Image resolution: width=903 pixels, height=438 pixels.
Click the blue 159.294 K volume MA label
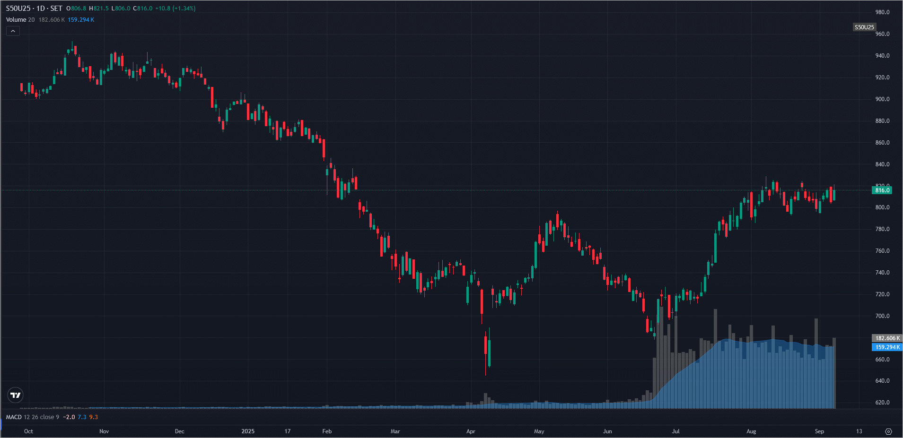point(886,347)
